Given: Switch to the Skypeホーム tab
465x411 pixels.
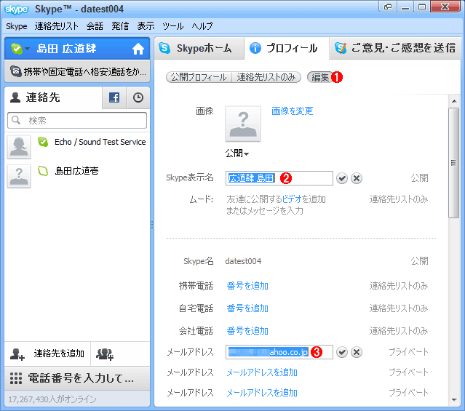Looking at the screenshot, I should [x=199, y=48].
